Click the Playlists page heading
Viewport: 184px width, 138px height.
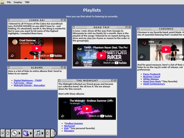point(92,10)
